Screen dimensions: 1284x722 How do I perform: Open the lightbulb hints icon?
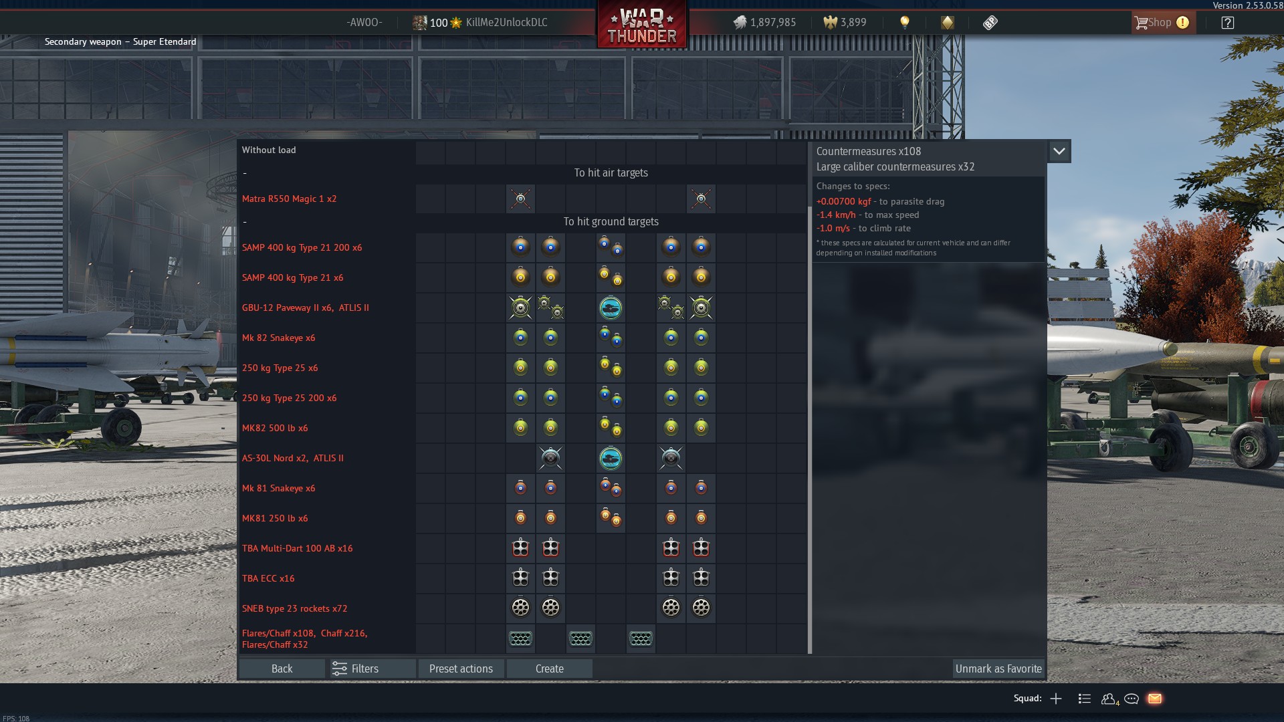click(x=904, y=23)
